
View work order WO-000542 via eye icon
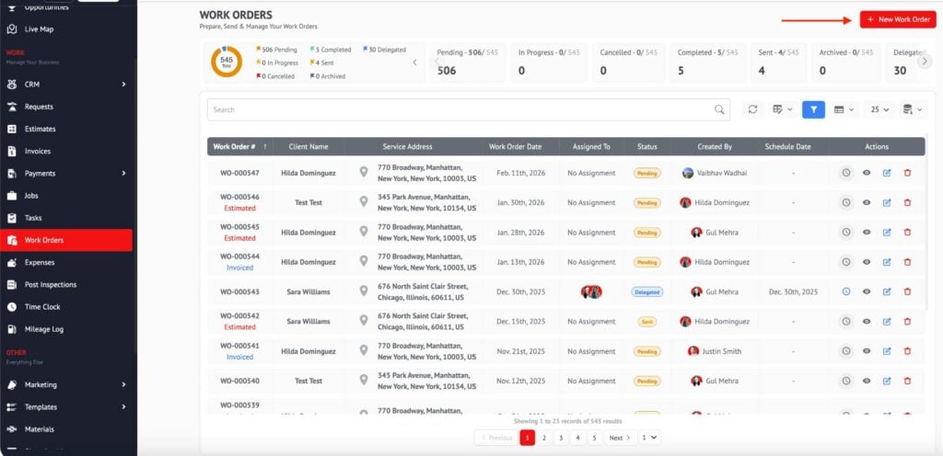pyautogui.click(x=867, y=322)
